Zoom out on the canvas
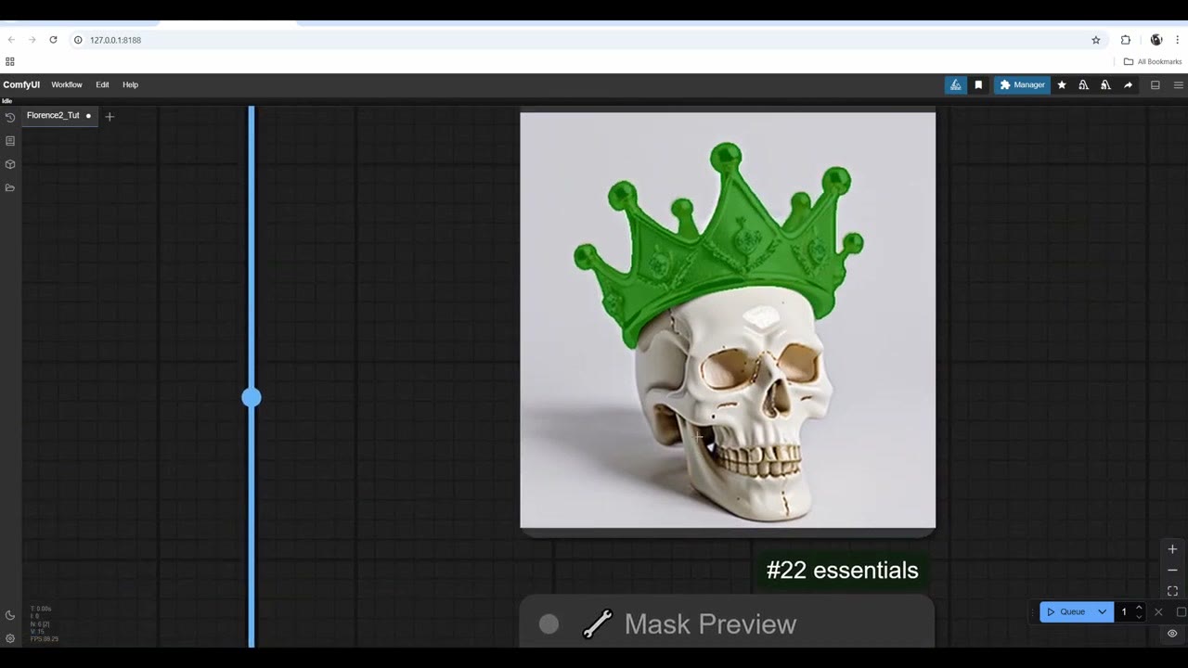Viewport: 1188px width, 668px height. pos(1172,571)
